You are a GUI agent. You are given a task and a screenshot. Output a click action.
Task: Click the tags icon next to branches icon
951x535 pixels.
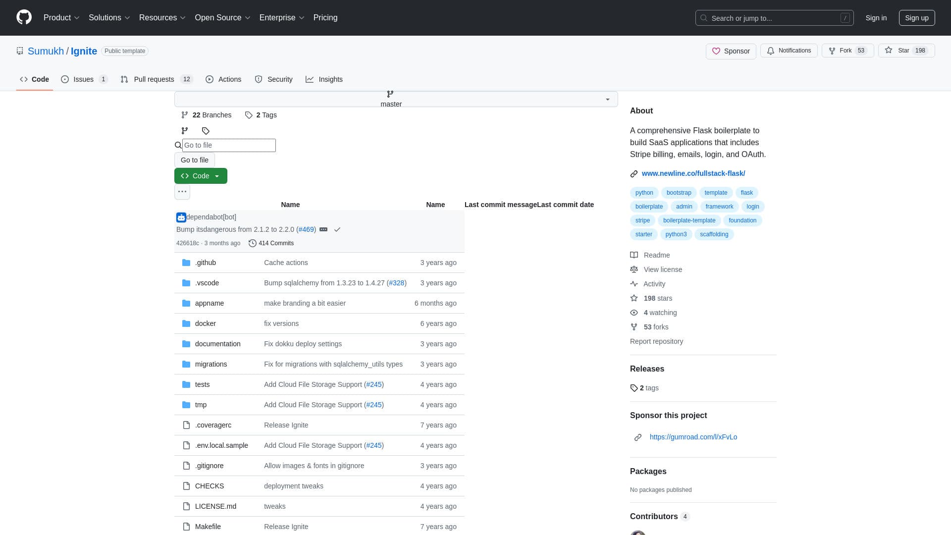[x=206, y=131]
